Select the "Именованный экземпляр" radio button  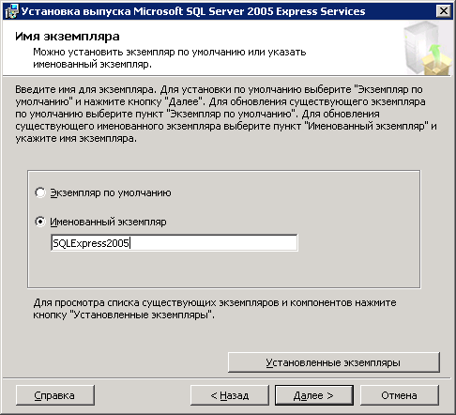point(40,222)
